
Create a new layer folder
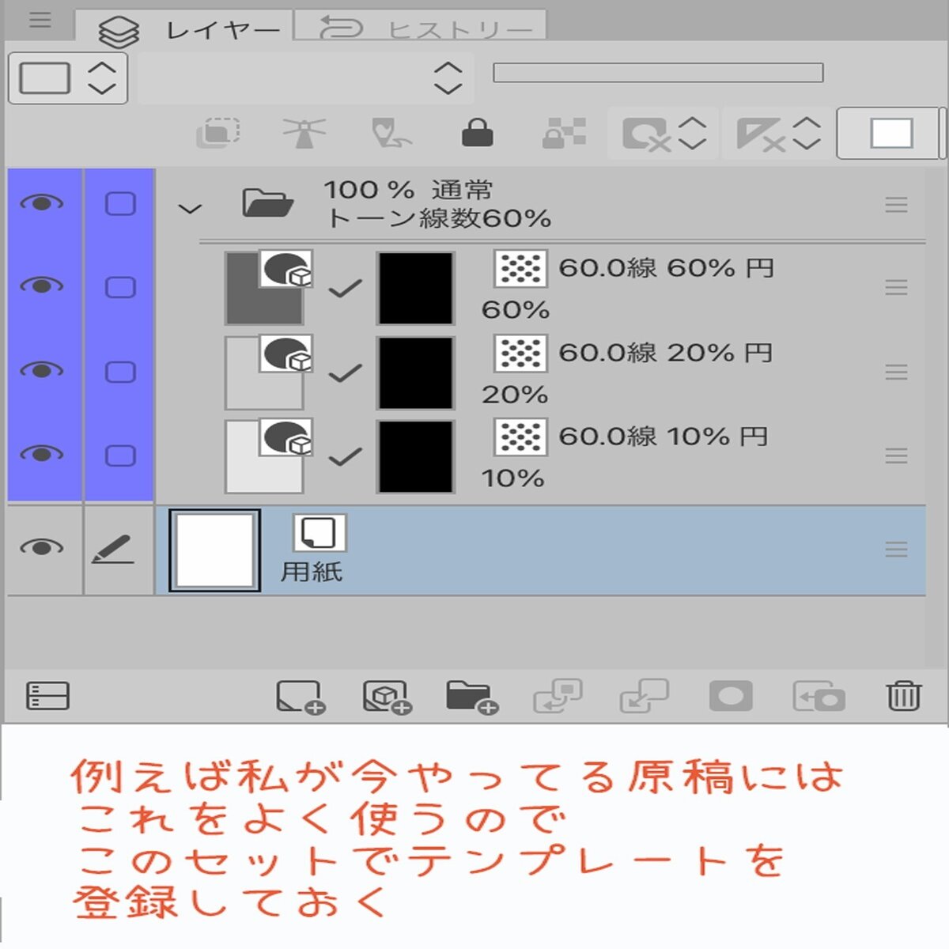coord(472,698)
